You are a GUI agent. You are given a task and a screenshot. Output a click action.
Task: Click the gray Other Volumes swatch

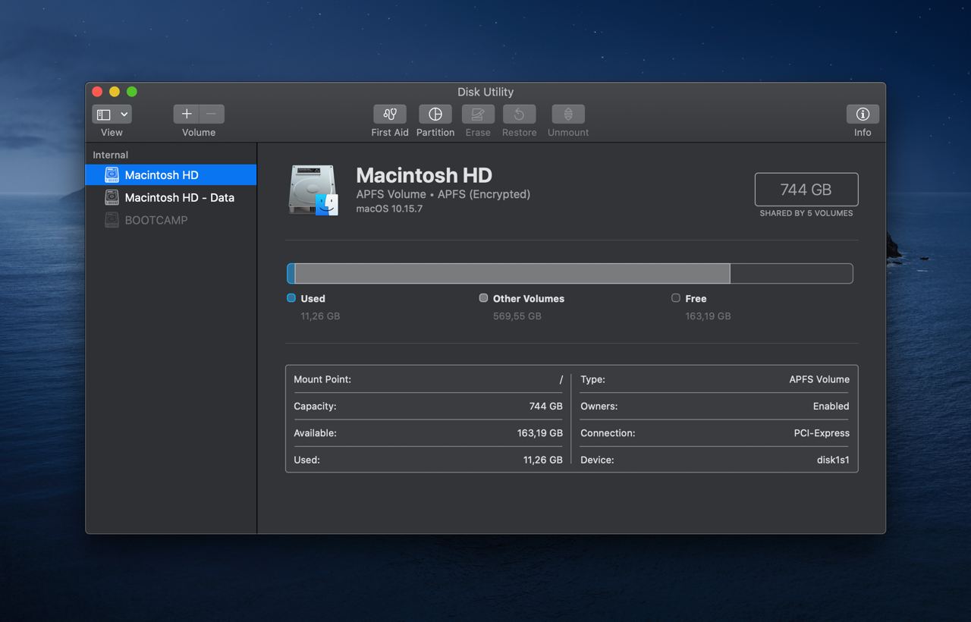(x=483, y=298)
